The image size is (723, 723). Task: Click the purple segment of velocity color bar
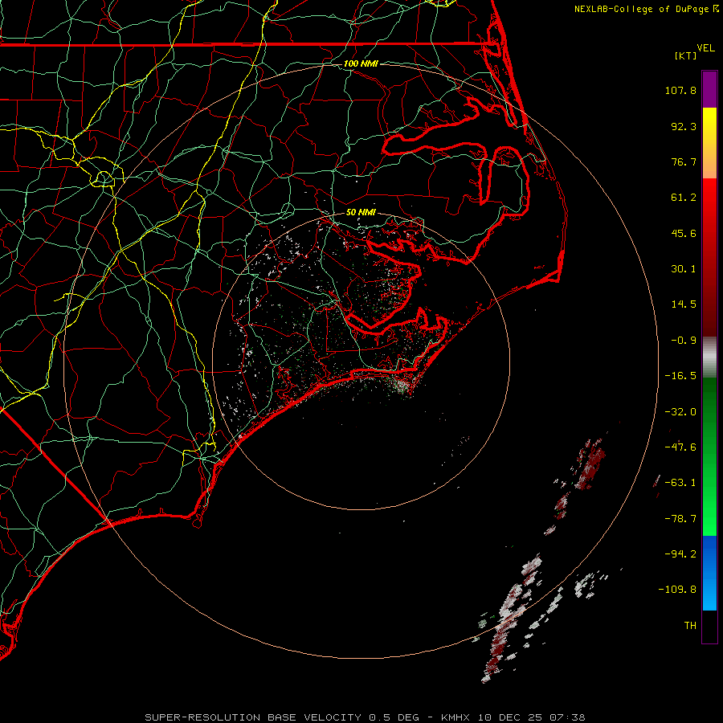click(x=709, y=89)
